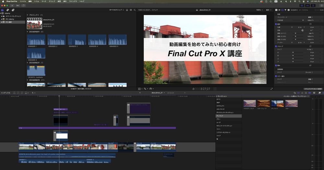Select the ワイプ transition category
The image size is (324, 170).
(x=228, y=136)
